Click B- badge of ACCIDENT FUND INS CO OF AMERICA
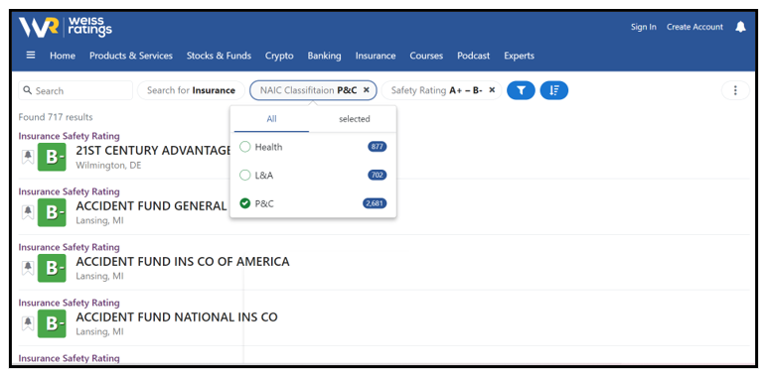This screenshot has height=375, width=766. pos(52,268)
